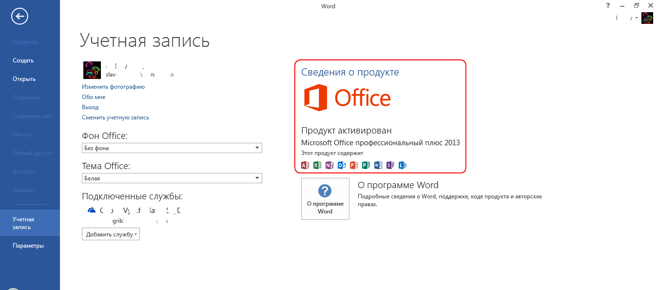The image size is (658, 290).
Task: Click the Обо мне link
Action: (94, 97)
